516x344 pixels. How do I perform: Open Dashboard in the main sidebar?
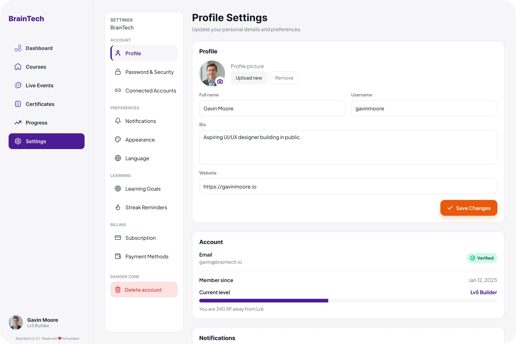tap(46, 48)
